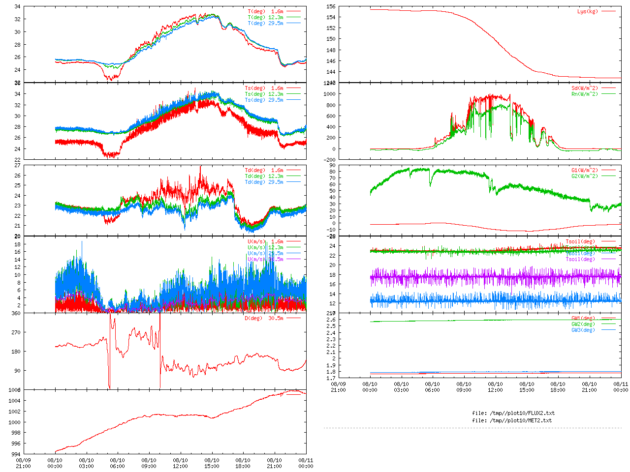Click the blue GW3(deg) legend line
630x472 pixels.
coord(608,330)
